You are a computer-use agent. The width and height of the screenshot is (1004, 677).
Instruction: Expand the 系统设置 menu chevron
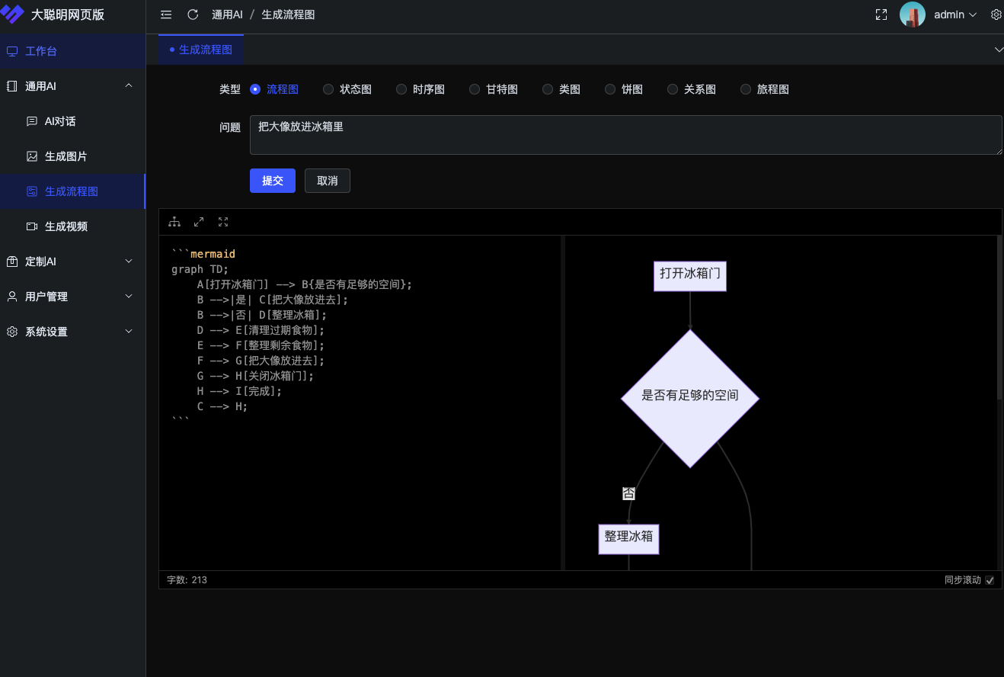(129, 332)
